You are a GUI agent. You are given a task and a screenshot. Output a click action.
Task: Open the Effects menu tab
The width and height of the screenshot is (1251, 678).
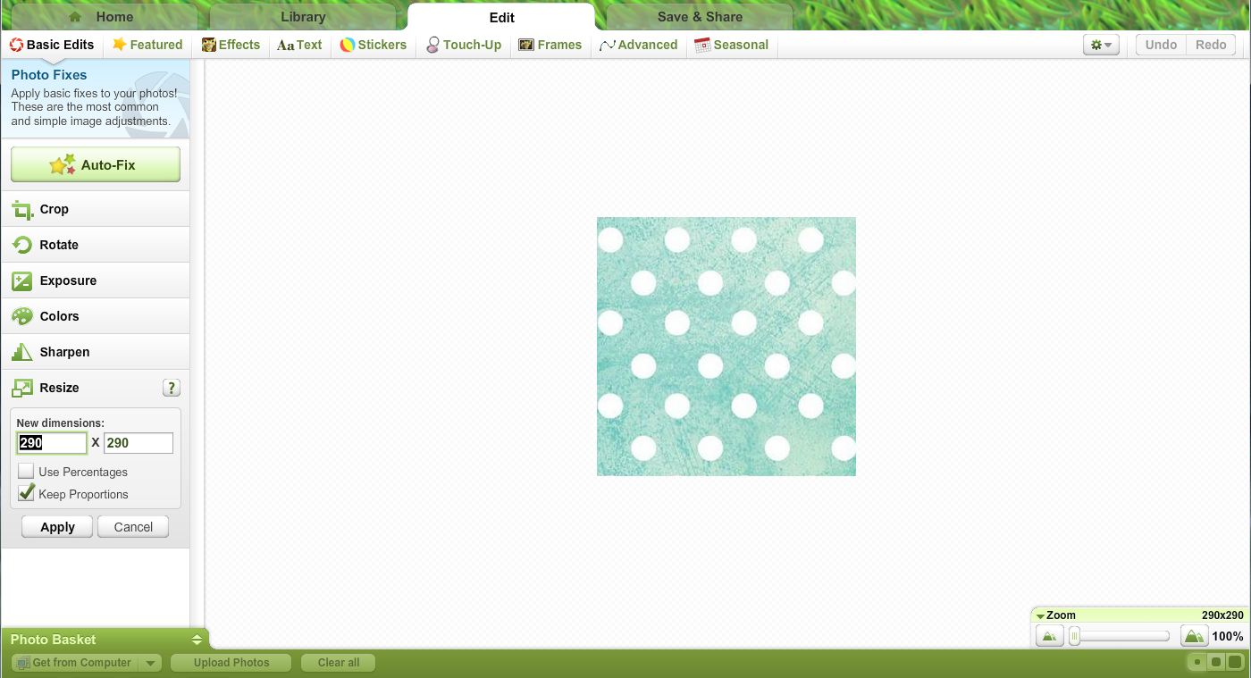click(x=231, y=45)
